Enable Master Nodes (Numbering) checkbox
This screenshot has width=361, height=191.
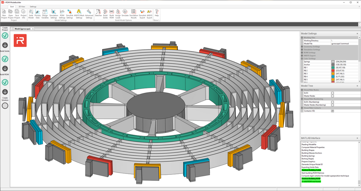click(332, 105)
